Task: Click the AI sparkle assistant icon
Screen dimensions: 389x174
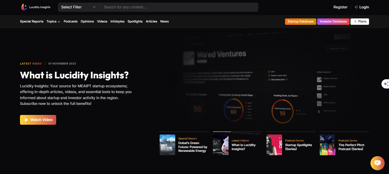Action: [x=386, y=84]
